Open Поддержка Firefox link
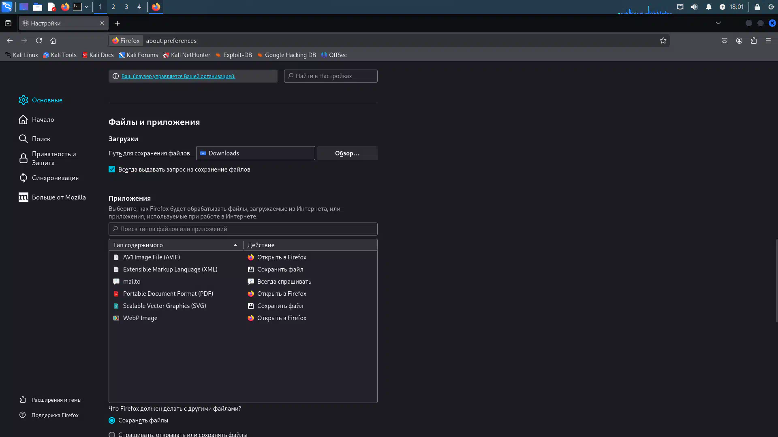Viewport: 778px width, 437px height. point(49,415)
